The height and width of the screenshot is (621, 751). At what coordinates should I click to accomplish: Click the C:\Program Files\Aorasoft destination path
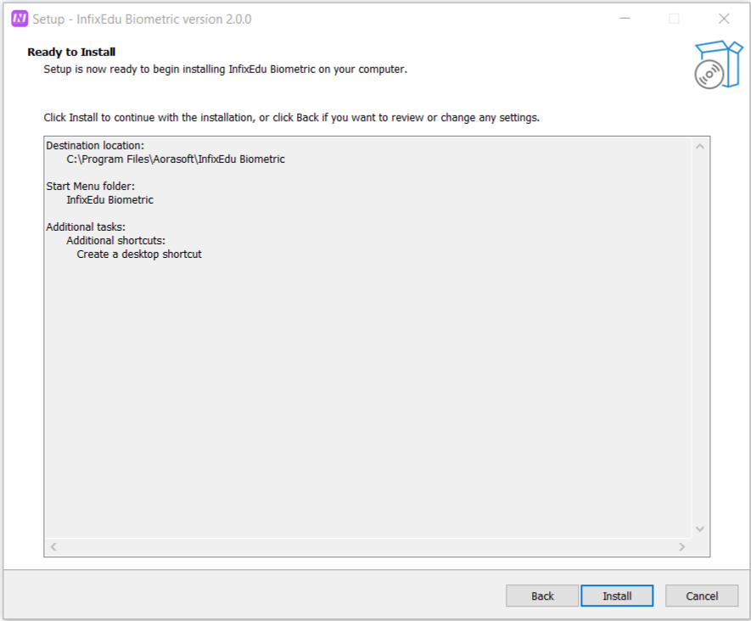pos(176,159)
